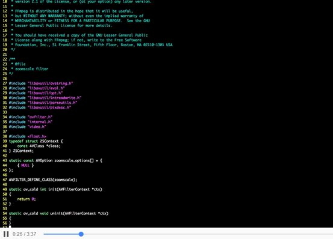
Task: Click the "internal.h" include line
Action: (31, 122)
